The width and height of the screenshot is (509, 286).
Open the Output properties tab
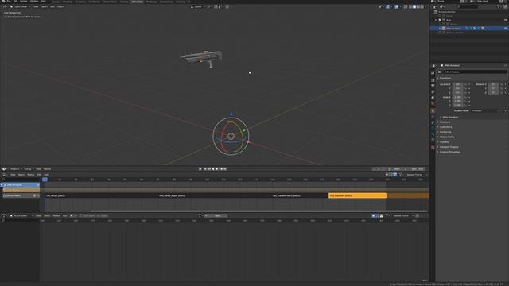pos(433,86)
